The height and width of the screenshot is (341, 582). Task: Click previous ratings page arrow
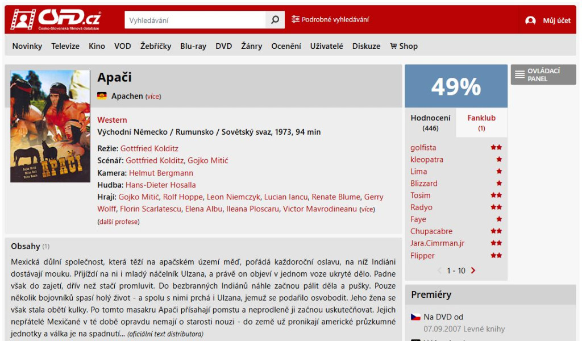point(440,271)
